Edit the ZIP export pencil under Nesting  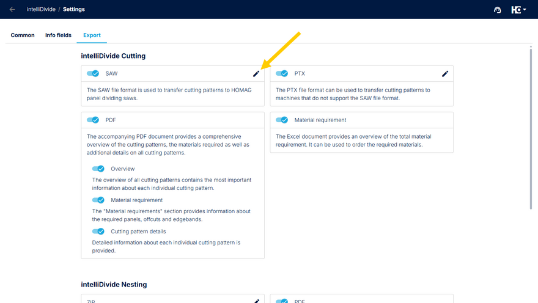(x=257, y=301)
